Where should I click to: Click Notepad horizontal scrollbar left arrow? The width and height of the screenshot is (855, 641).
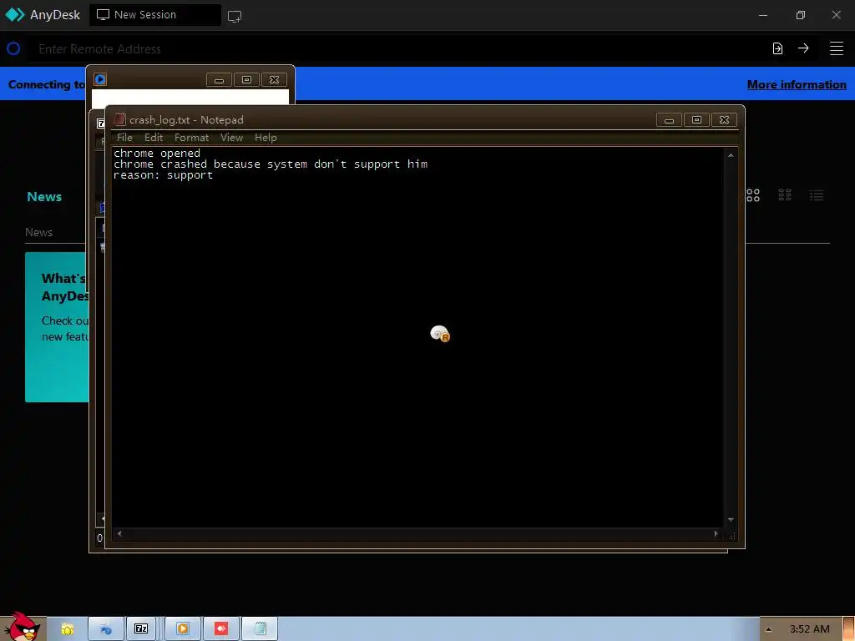119,533
